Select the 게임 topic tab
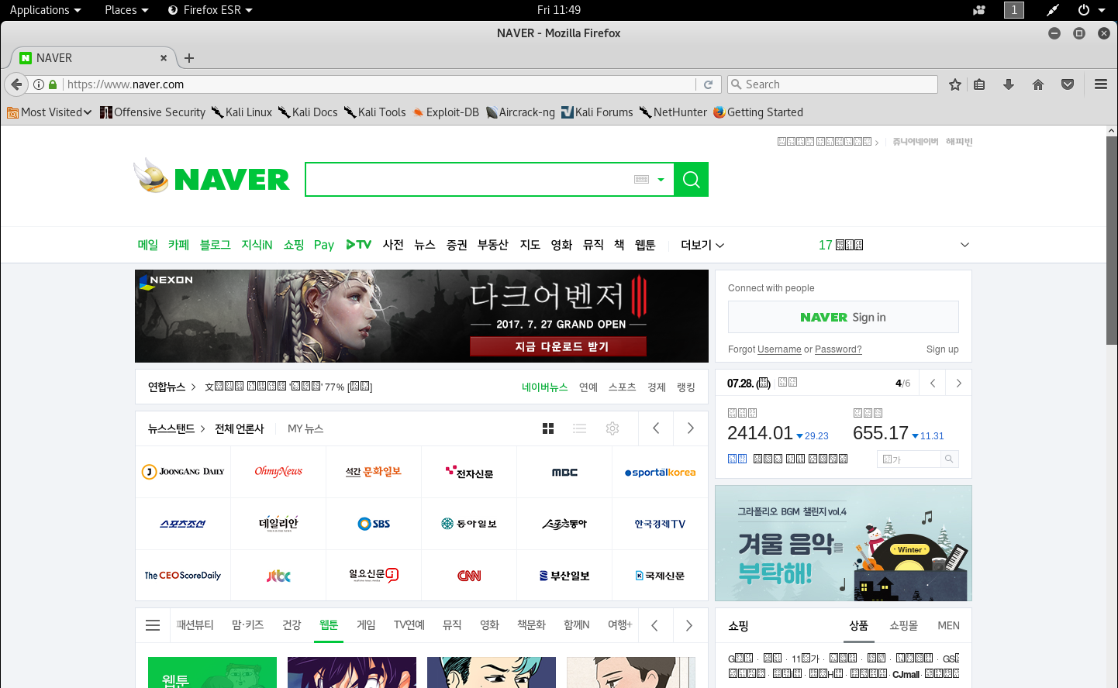Image resolution: width=1118 pixels, height=688 pixels. (x=366, y=625)
